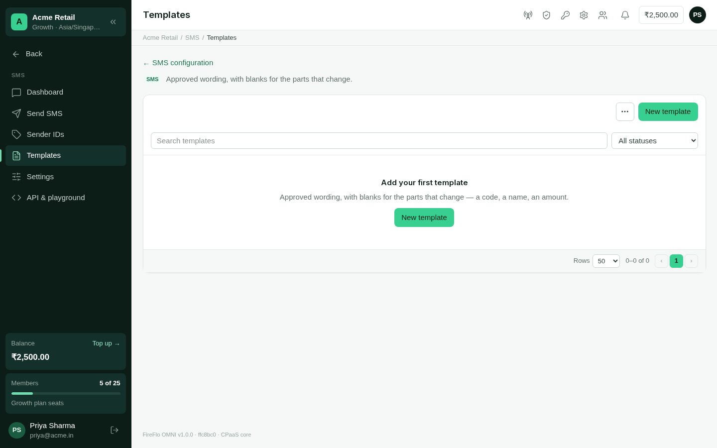Screen dimensions: 717x448
Task: Open the team members icon in header
Action: coord(602,15)
